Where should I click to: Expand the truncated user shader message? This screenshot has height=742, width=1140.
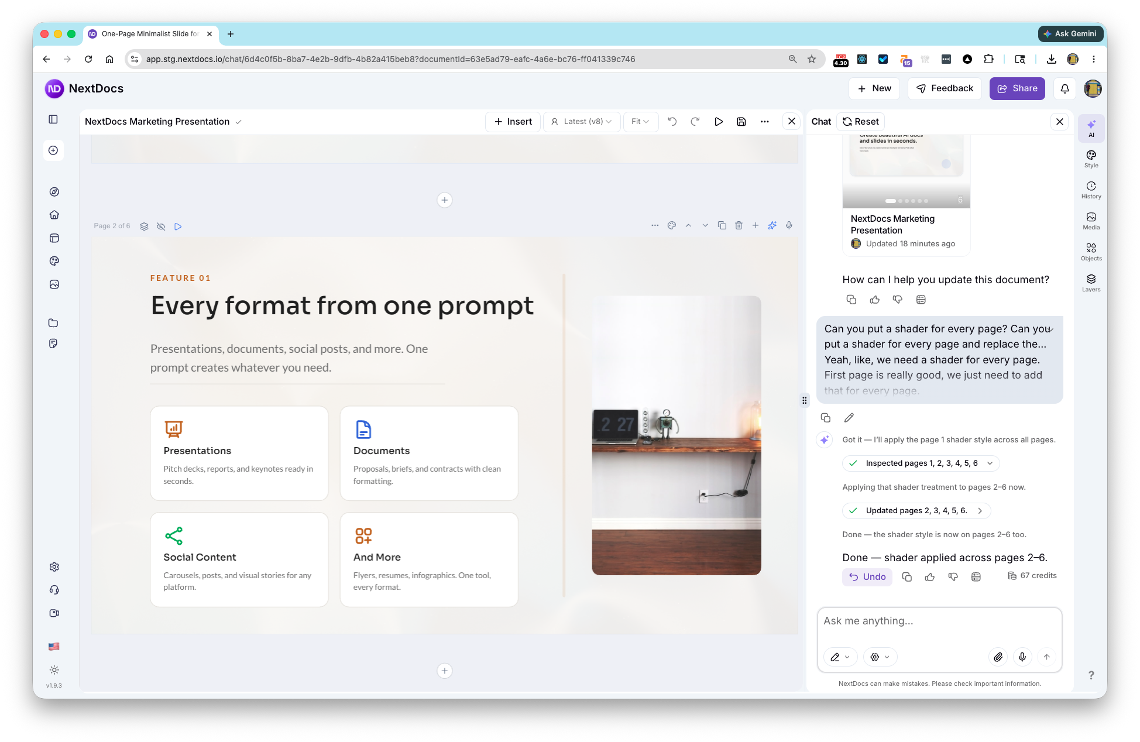(x=1052, y=329)
